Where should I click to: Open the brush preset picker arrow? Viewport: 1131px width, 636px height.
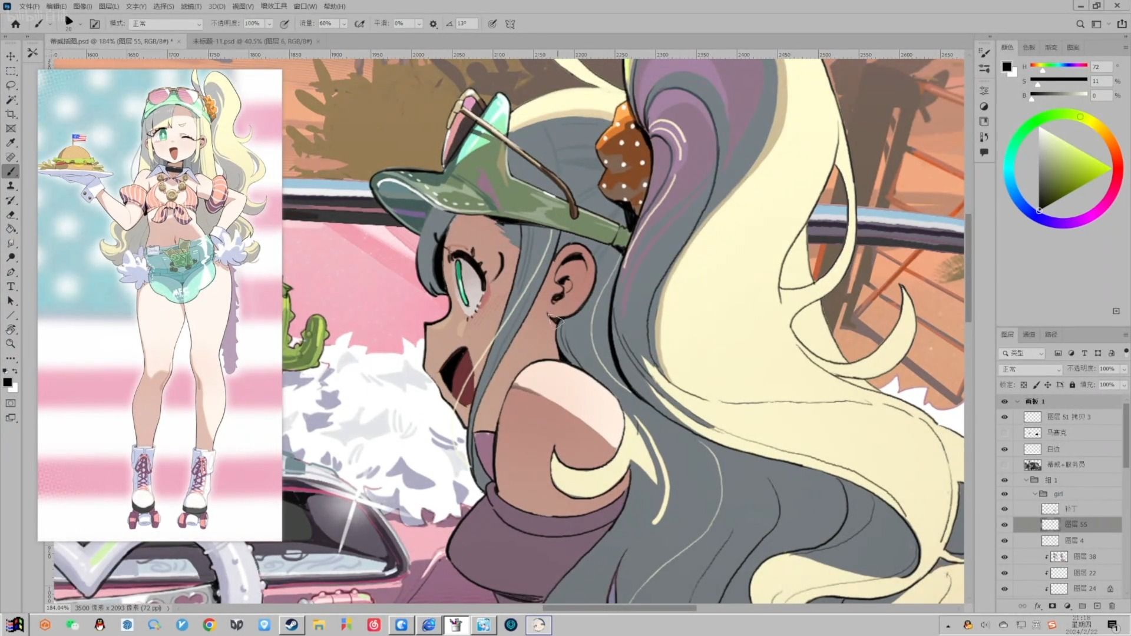[x=81, y=24]
